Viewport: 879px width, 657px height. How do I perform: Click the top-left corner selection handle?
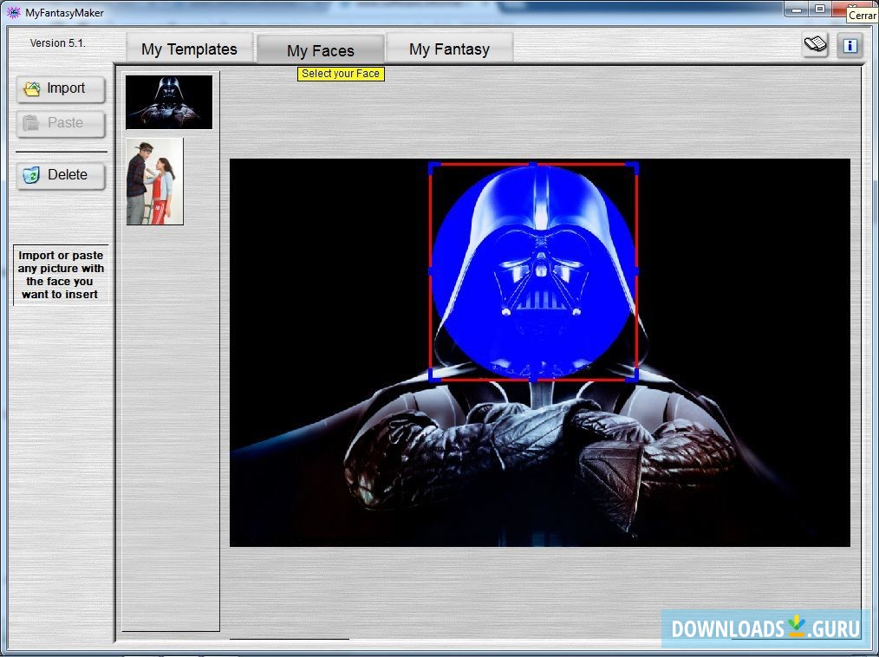pos(433,166)
